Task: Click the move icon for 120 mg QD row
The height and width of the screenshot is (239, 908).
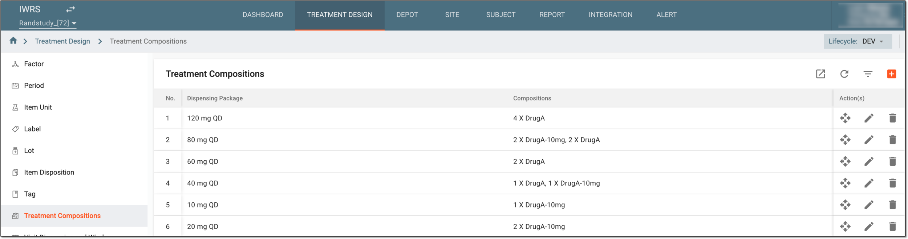Action: pyautogui.click(x=845, y=118)
